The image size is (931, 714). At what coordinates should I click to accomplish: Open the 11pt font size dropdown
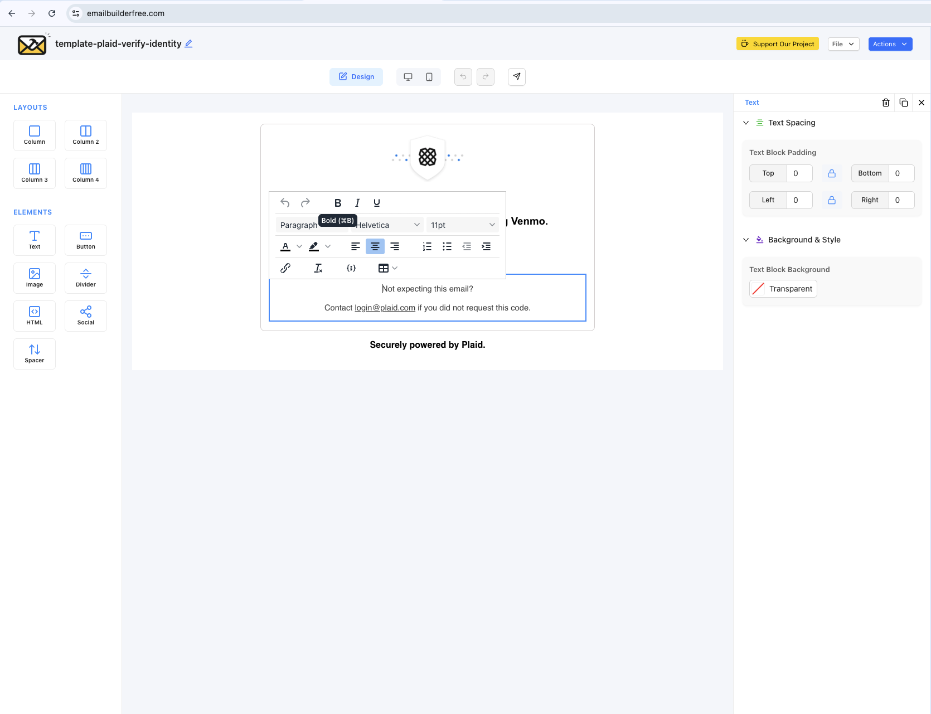(462, 225)
